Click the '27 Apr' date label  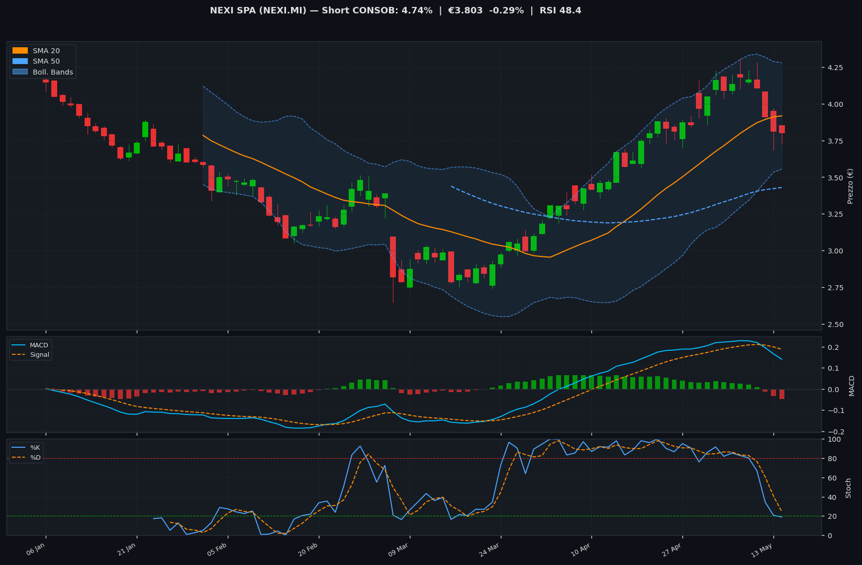click(672, 550)
